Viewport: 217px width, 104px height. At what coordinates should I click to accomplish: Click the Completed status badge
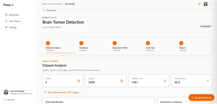(205, 26)
